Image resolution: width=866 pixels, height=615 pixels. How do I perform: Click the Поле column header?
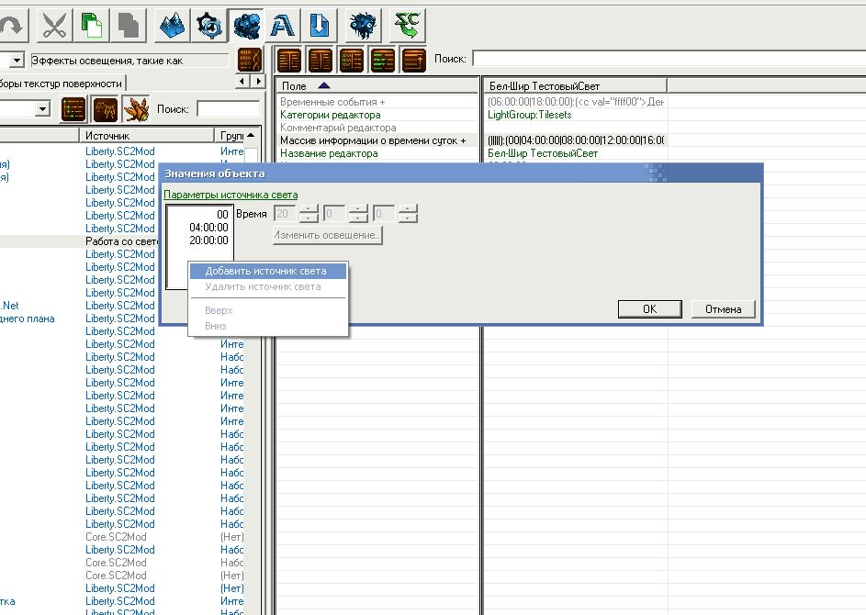pyautogui.click(x=377, y=85)
